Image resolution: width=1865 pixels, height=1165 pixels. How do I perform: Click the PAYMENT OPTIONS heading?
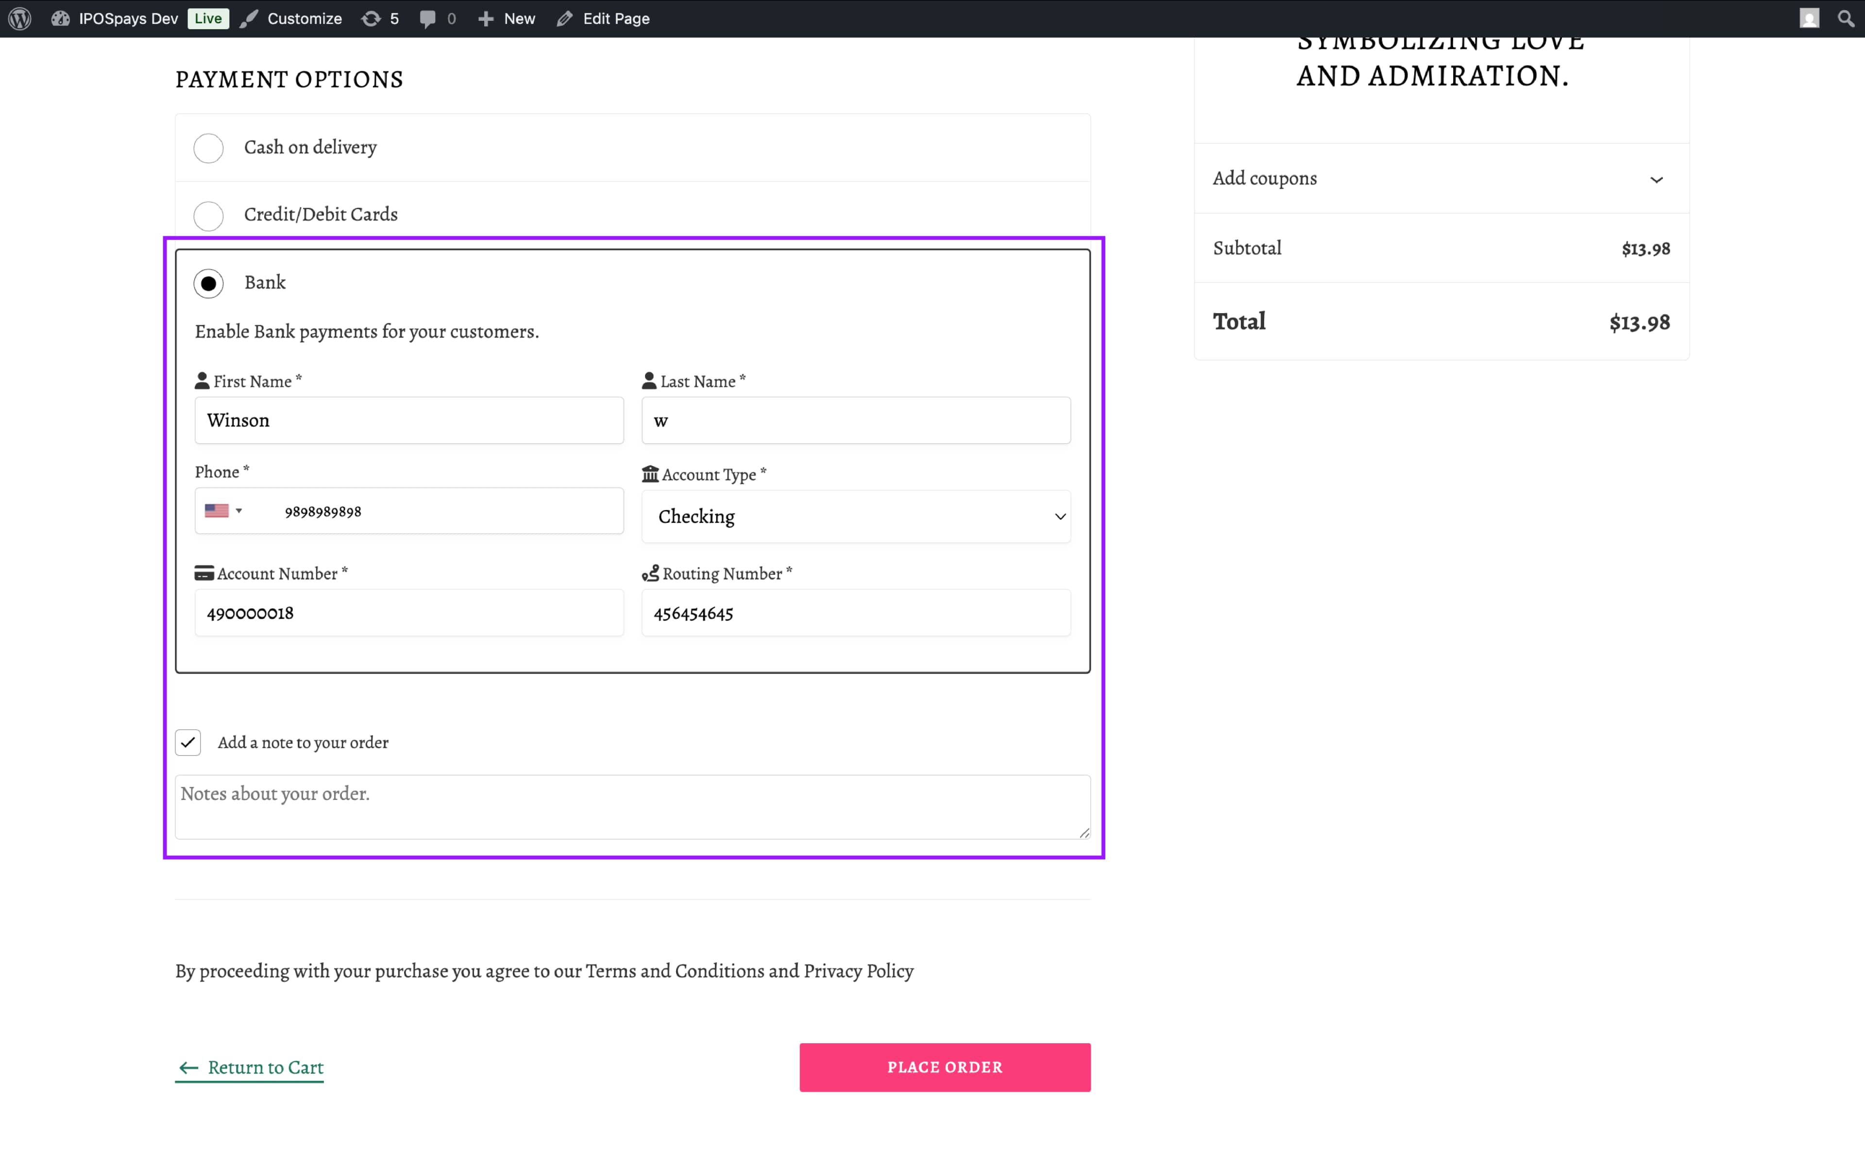coord(289,79)
